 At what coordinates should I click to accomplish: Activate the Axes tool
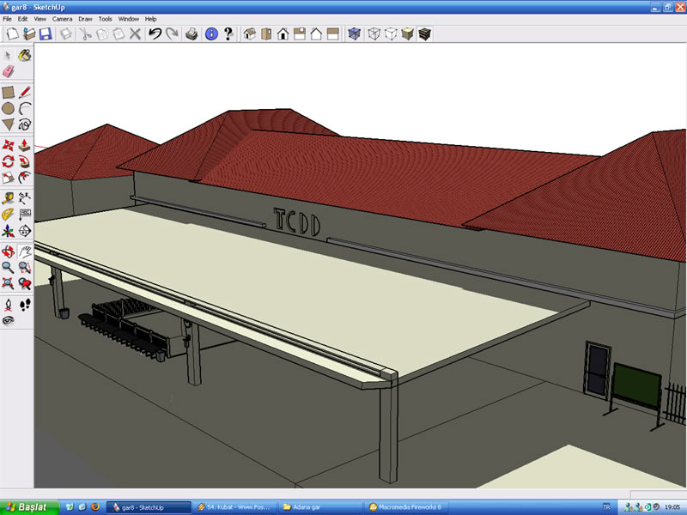coord(8,230)
